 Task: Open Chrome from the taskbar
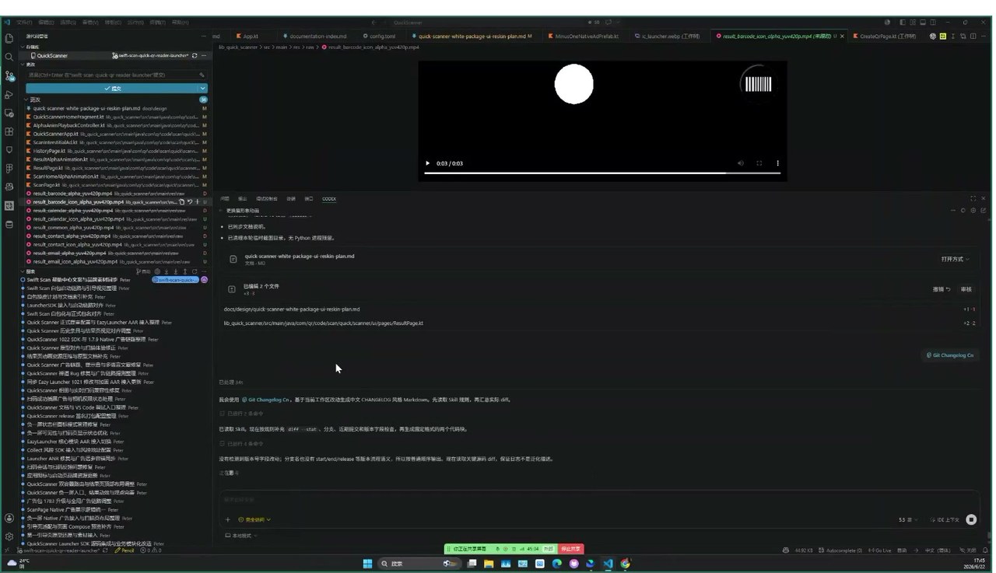[x=625, y=564]
